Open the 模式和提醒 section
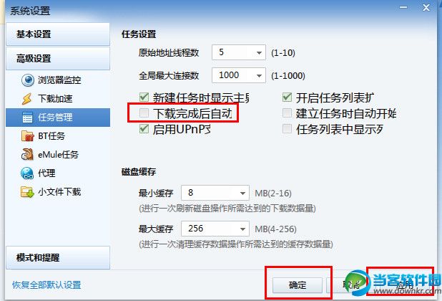442x301 pixels. [58, 257]
